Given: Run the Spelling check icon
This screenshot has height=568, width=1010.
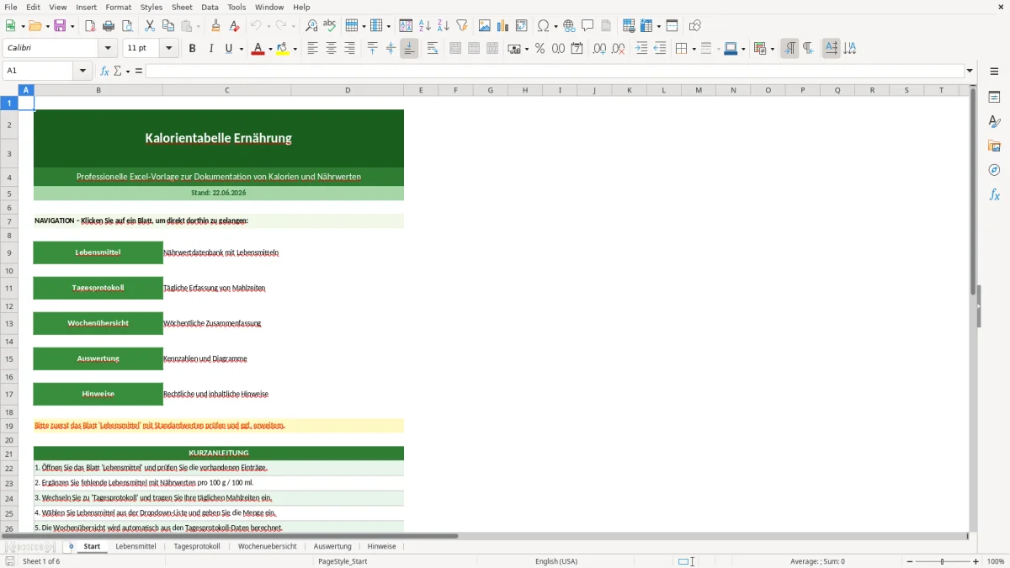Looking at the screenshot, I should (330, 26).
